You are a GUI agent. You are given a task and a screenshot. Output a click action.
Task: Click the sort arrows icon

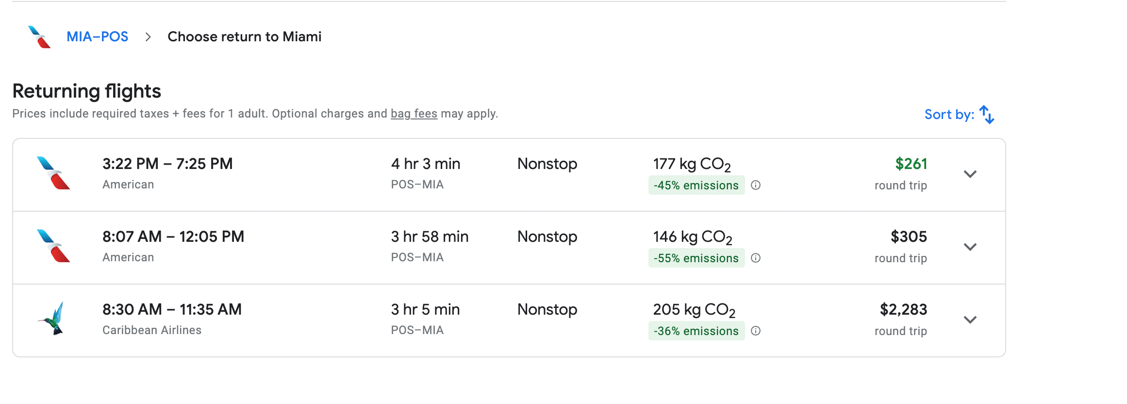[x=987, y=115]
